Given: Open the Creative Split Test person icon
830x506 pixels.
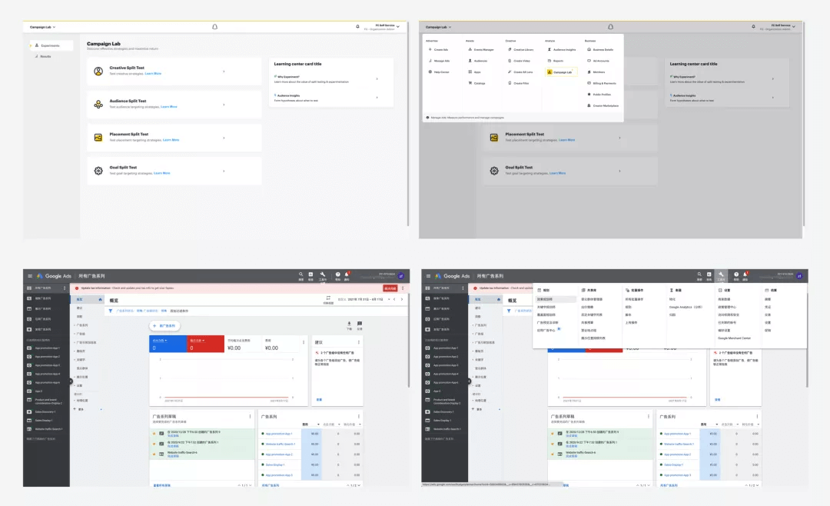Looking at the screenshot, I should pos(98,71).
